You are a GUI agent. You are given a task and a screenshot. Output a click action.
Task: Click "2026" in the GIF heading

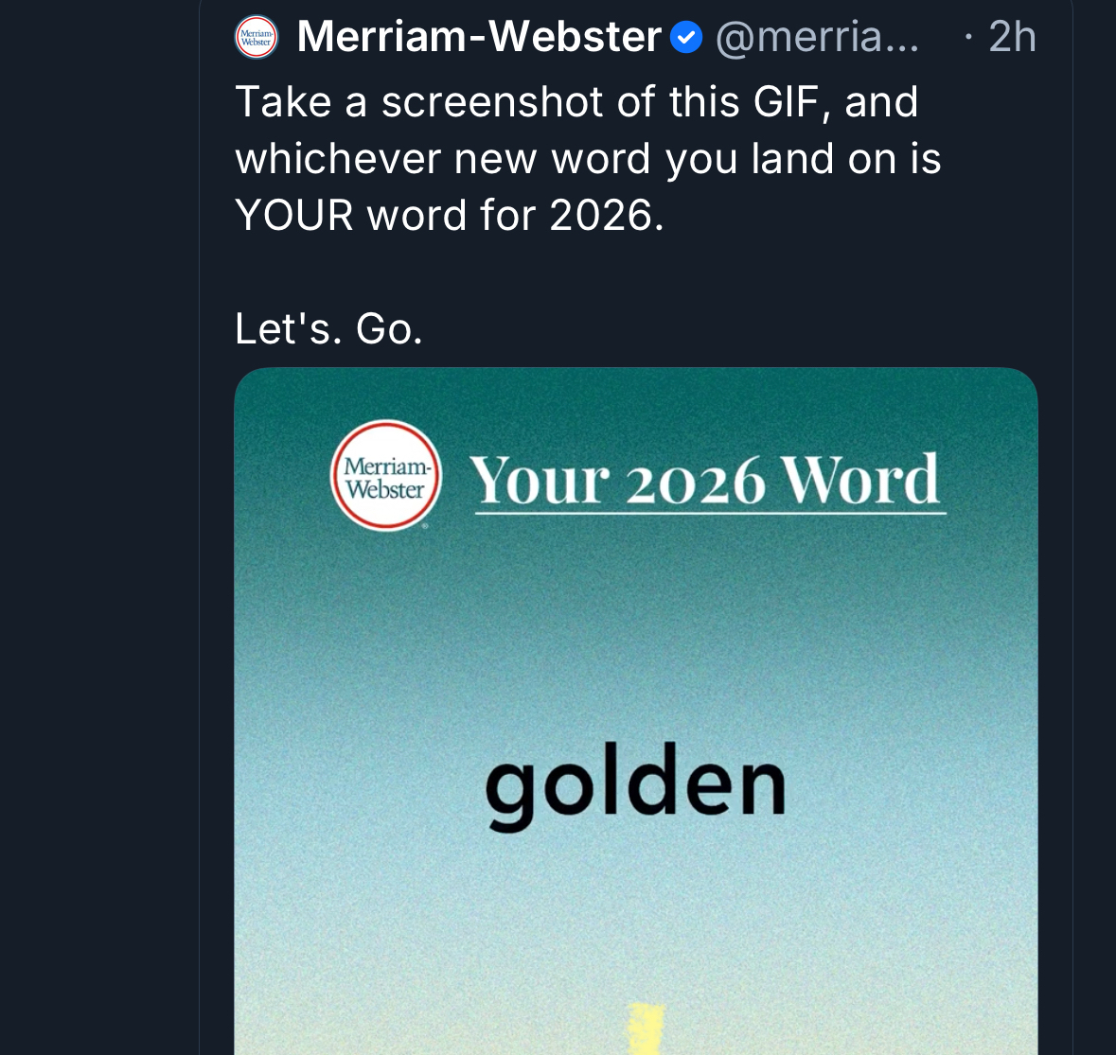click(x=694, y=483)
